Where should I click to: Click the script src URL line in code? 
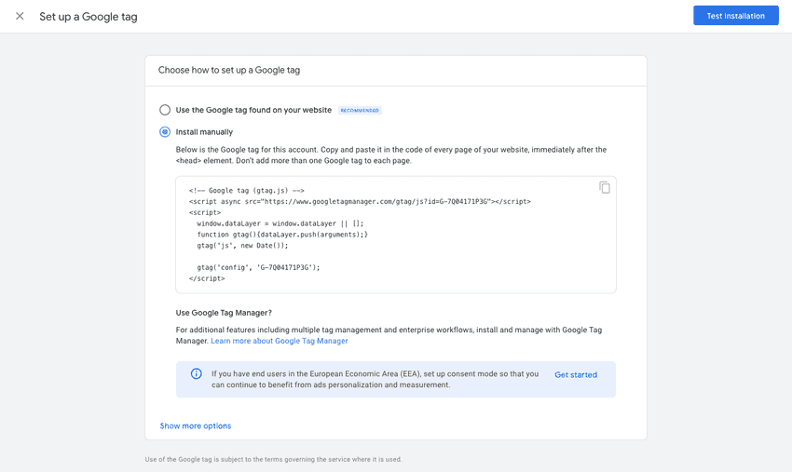[x=360, y=201]
